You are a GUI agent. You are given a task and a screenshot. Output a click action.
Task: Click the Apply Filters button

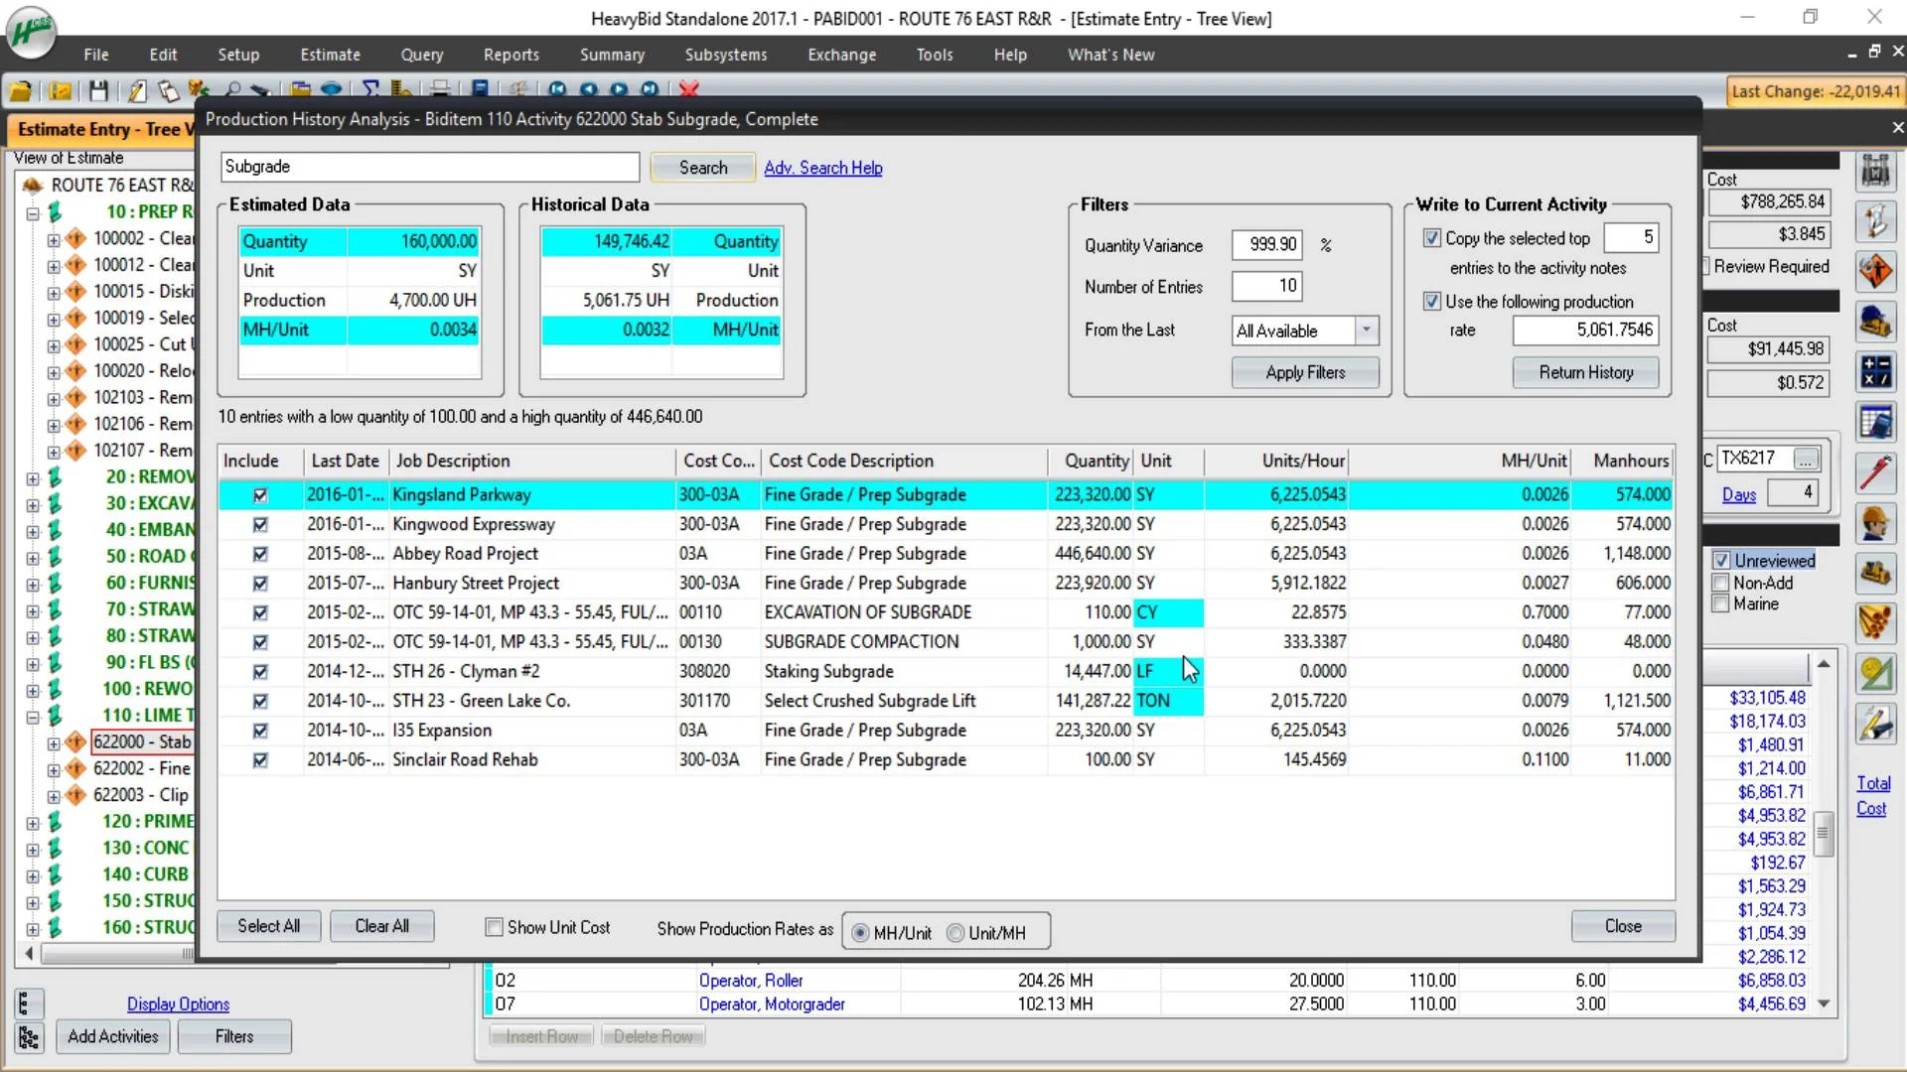pyautogui.click(x=1304, y=373)
